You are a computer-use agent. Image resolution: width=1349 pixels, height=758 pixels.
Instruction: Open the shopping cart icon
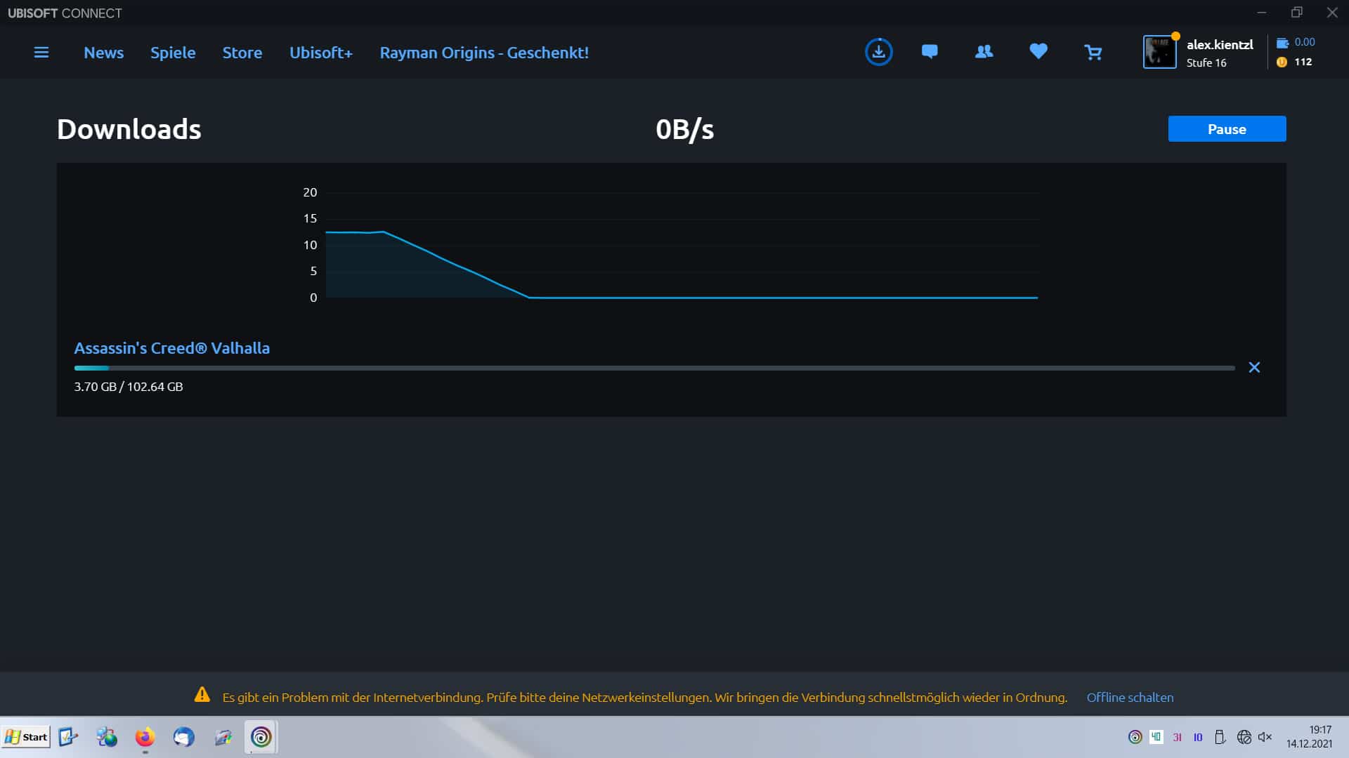pos(1093,52)
